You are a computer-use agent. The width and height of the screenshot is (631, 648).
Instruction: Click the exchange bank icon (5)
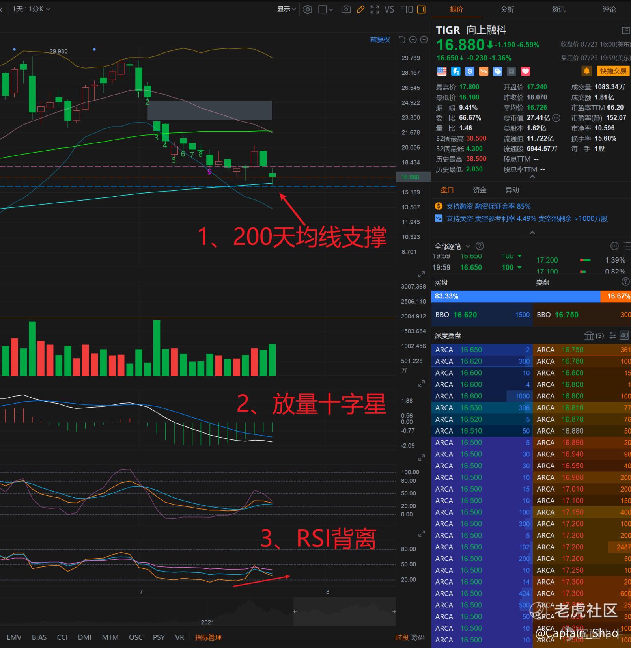click(x=594, y=335)
